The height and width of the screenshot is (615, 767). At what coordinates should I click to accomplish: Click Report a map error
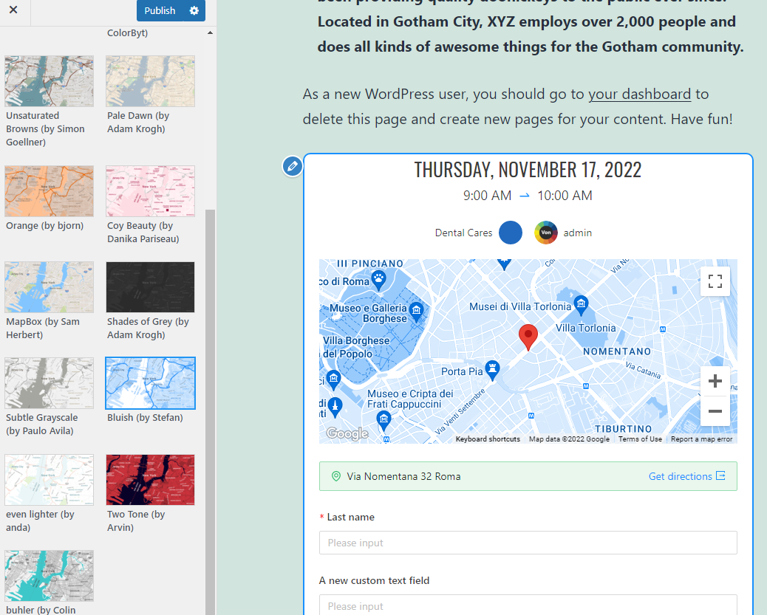coord(701,438)
